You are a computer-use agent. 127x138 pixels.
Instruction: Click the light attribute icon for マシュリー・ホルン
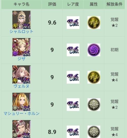tap(94, 105)
